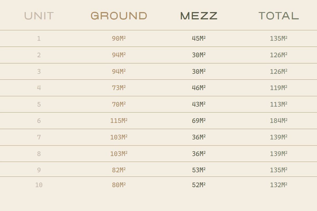Click the 113M² total for unit 5

278,104
